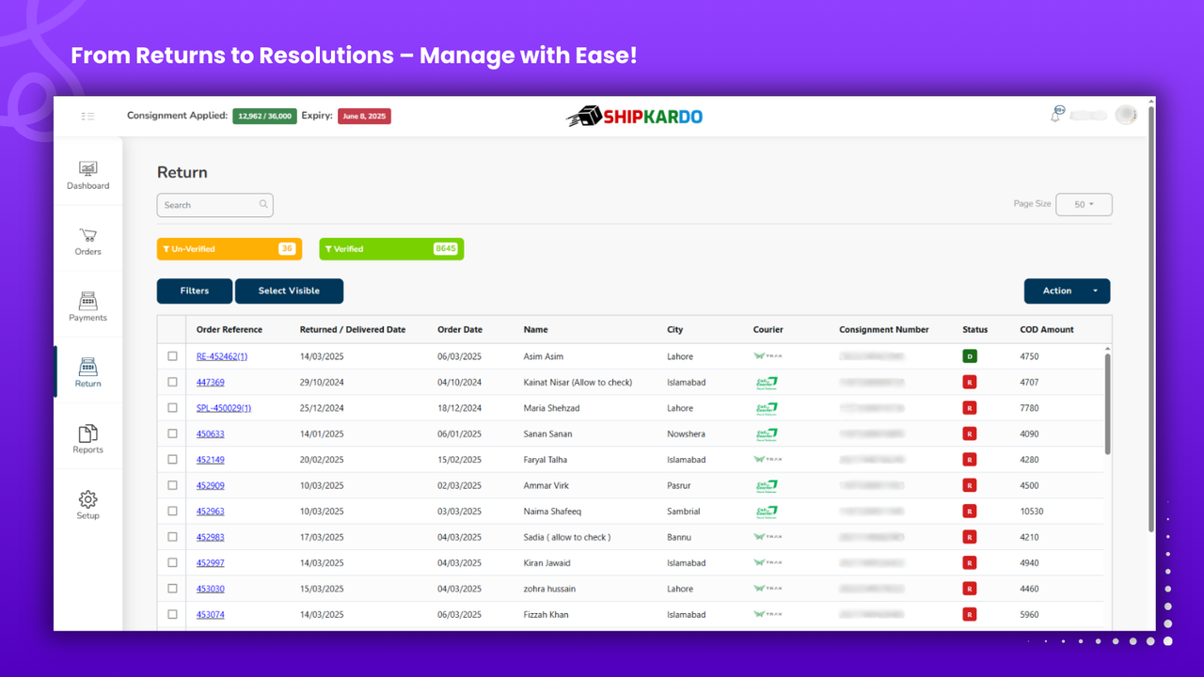
Task: Click the consignment count badge 12,962 / 36,000
Action: pyautogui.click(x=264, y=117)
